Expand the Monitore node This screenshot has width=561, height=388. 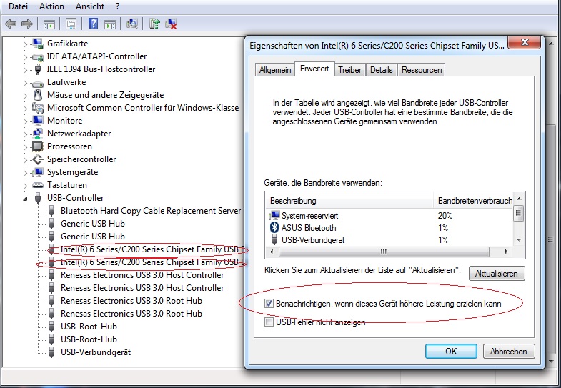point(25,121)
